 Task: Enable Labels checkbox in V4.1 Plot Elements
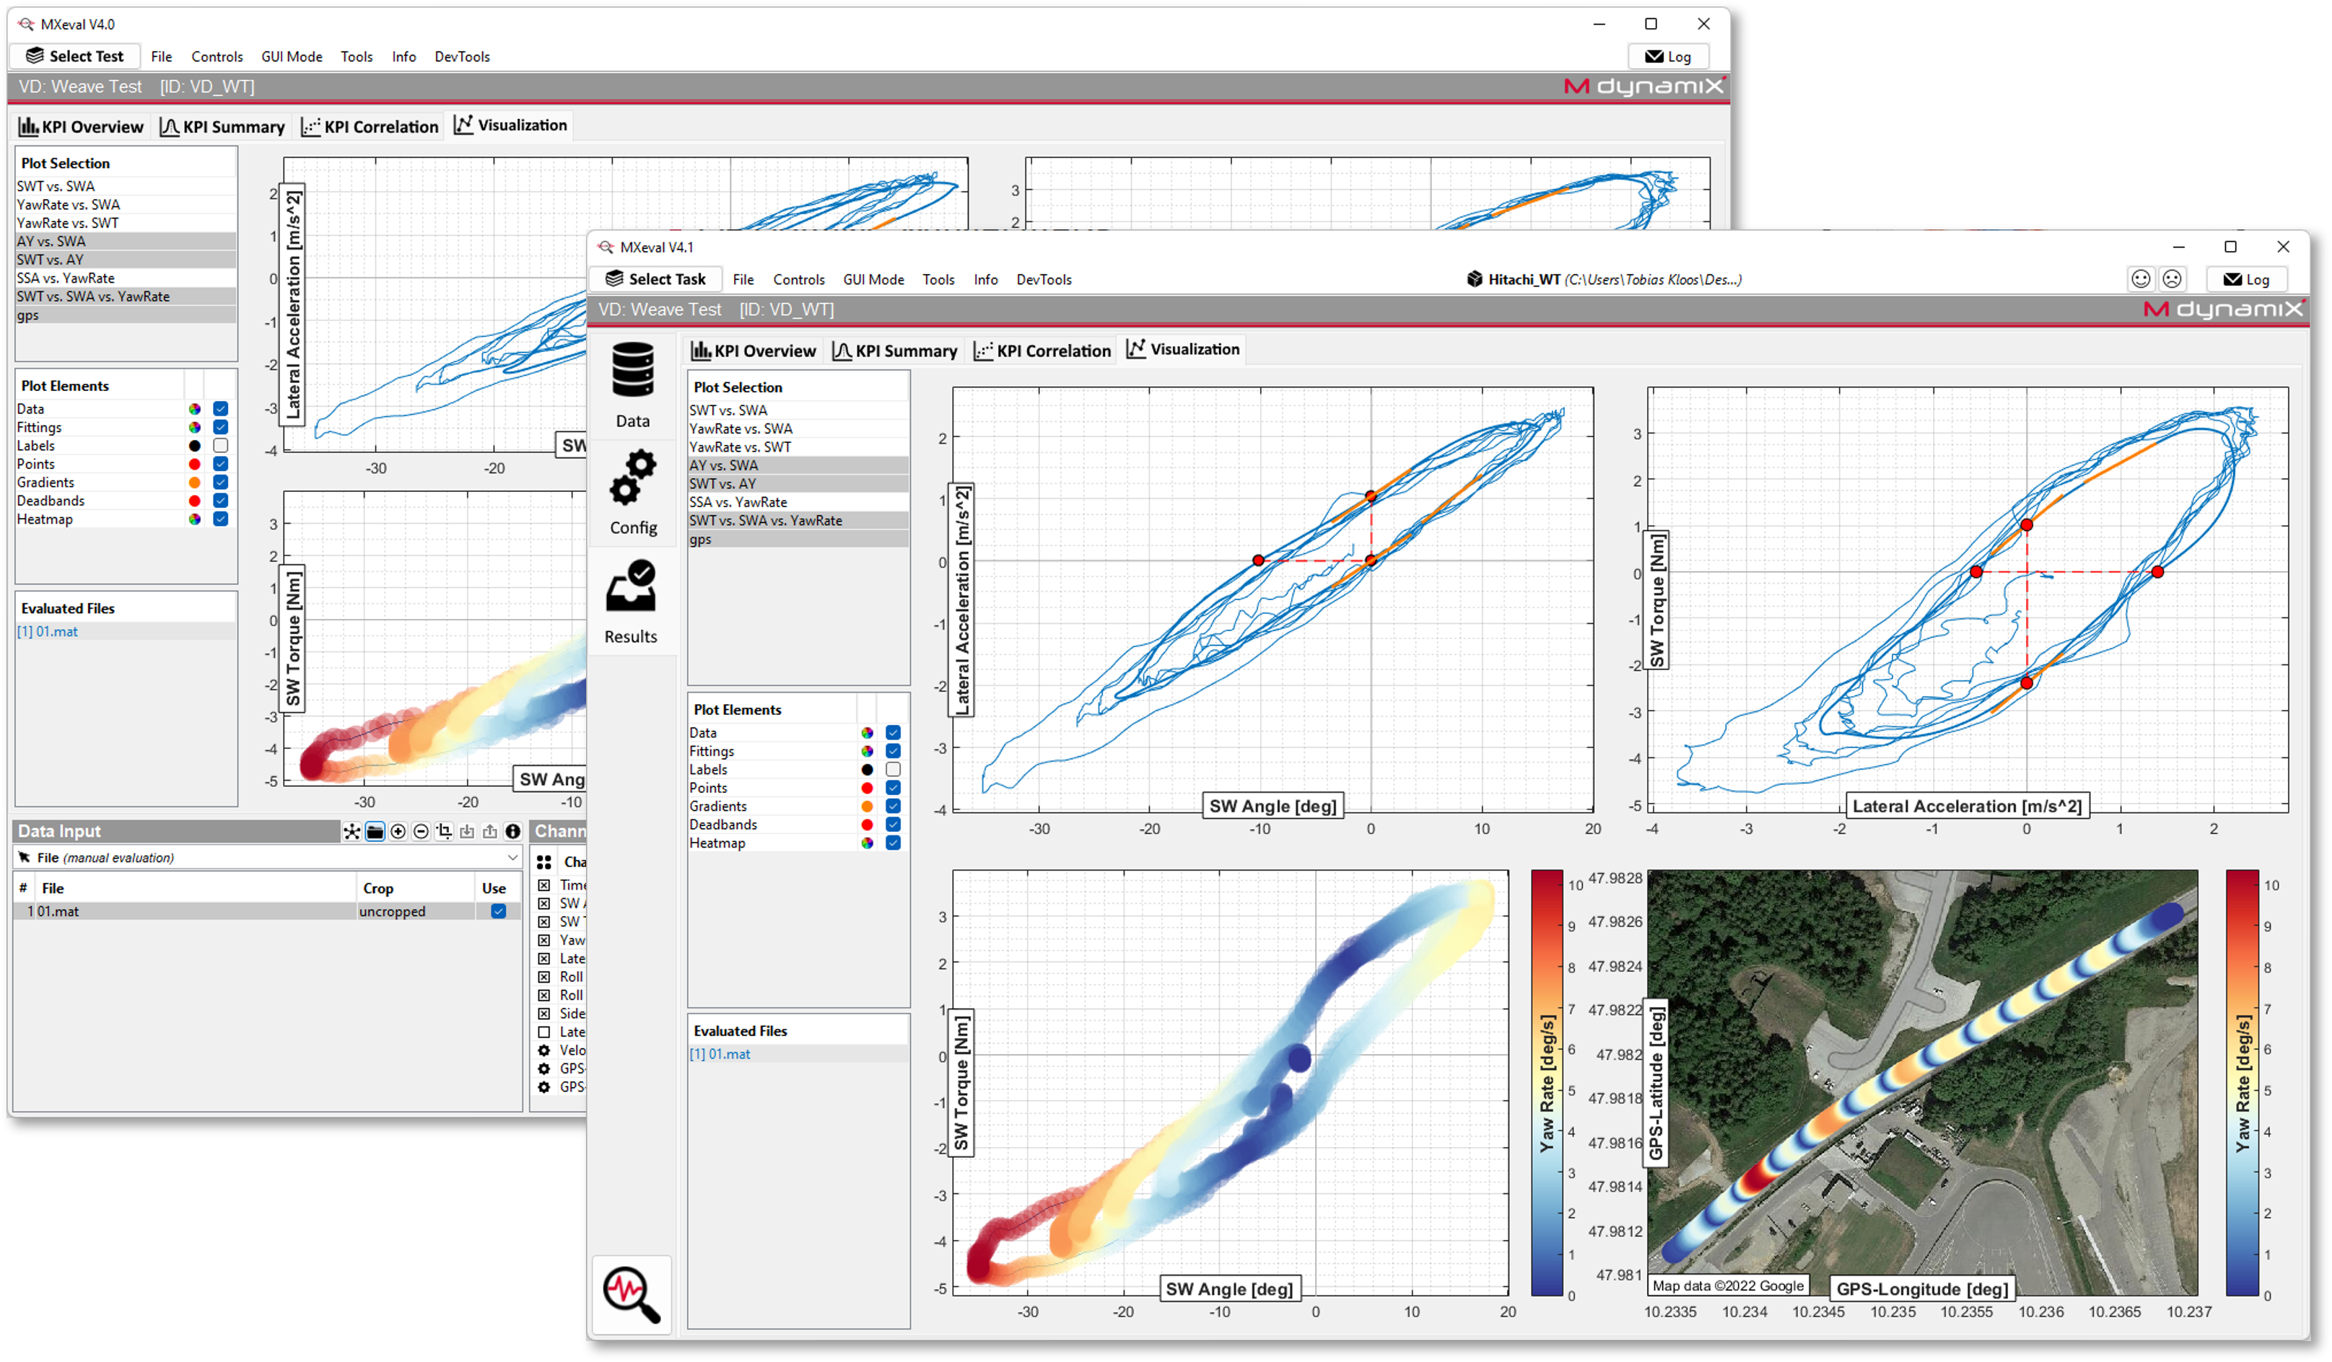[893, 770]
